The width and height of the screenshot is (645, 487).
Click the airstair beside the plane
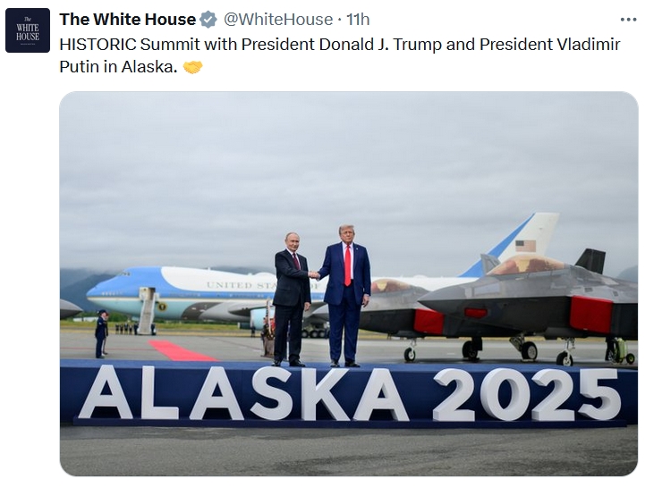click(x=147, y=311)
